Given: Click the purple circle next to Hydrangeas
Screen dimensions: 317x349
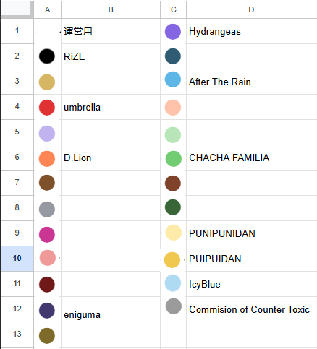Looking at the screenshot, I should point(173,32).
